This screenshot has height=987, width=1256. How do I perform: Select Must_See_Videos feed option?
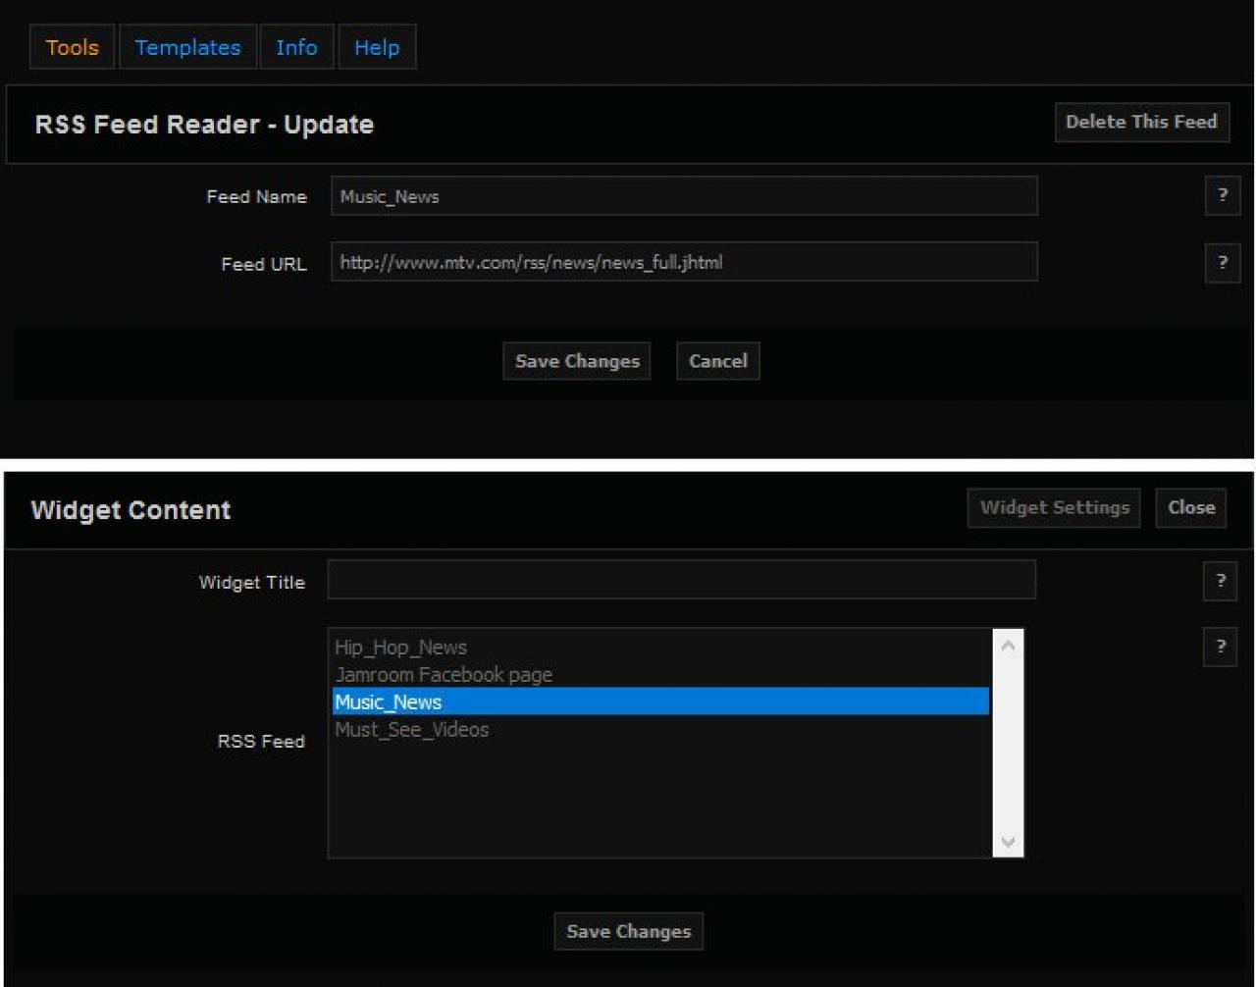[412, 730]
